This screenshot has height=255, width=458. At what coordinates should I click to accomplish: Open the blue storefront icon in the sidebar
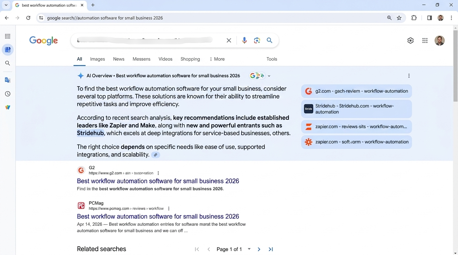point(8,50)
